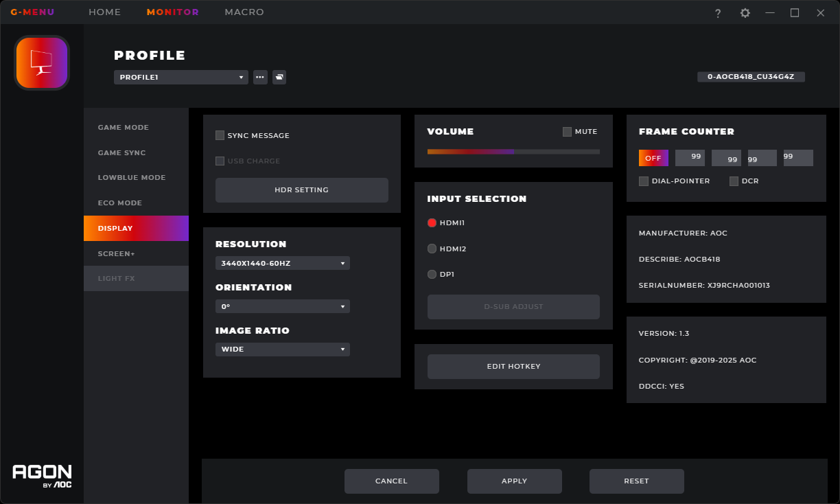Click the profile import/export folder icon
The width and height of the screenshot is (840, 504).
pyautogui.click(x=279, y=77)
